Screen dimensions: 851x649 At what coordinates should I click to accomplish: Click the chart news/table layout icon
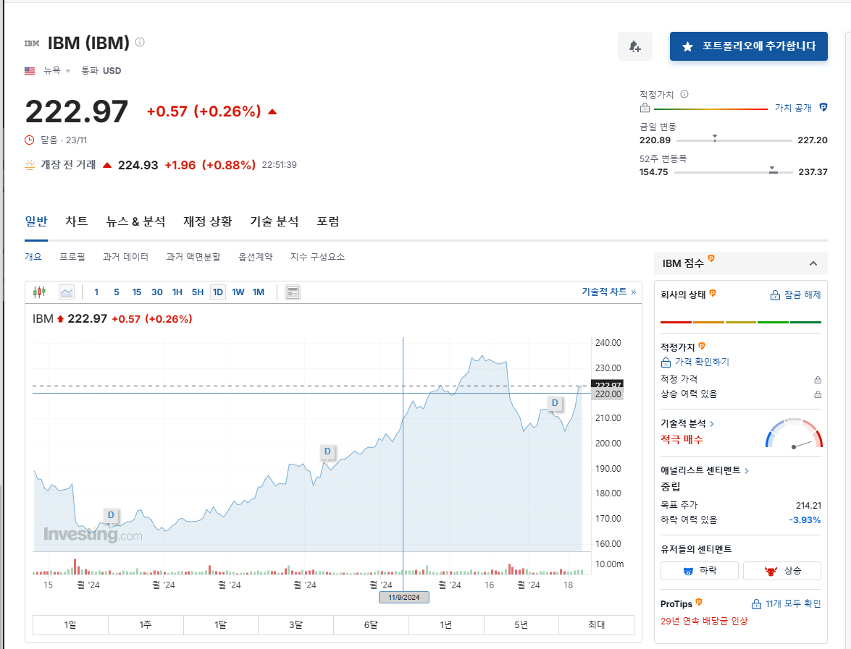[293, 292]
